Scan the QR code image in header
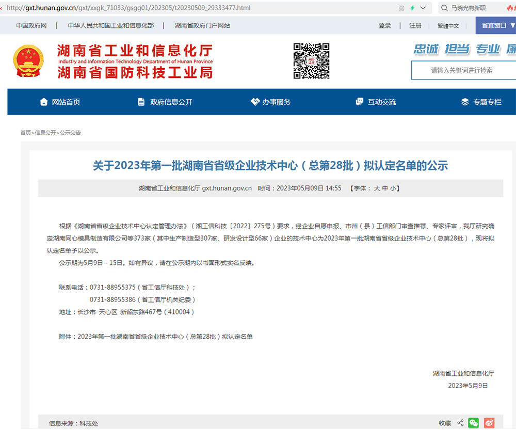Screen dimensions: 516x430 pos(311,61)
